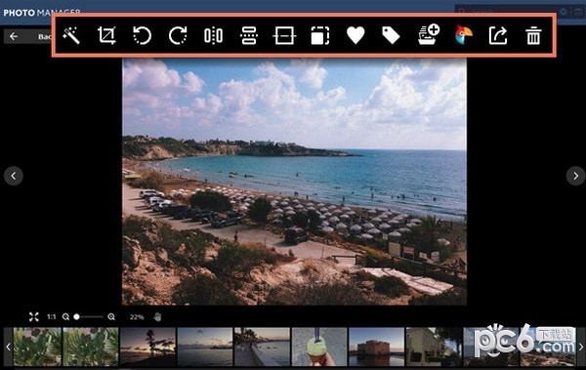
Task: Mark photo as favorite with heart
Action: (356, 35)
